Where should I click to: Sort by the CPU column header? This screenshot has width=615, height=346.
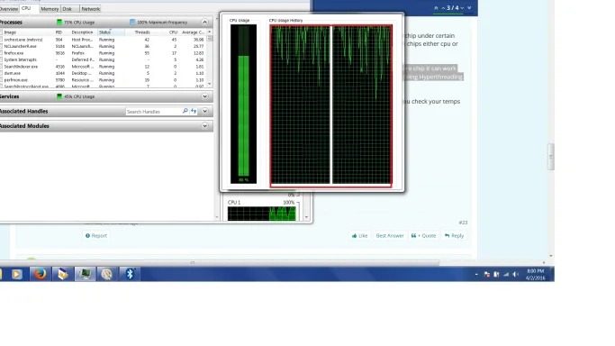coord(173,32)
